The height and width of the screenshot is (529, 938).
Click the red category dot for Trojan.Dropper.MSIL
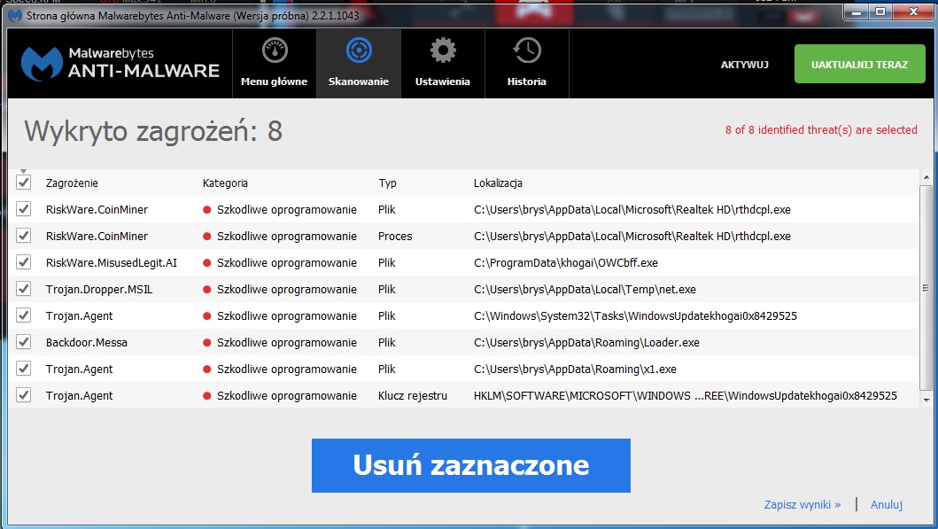coord(207,290)
